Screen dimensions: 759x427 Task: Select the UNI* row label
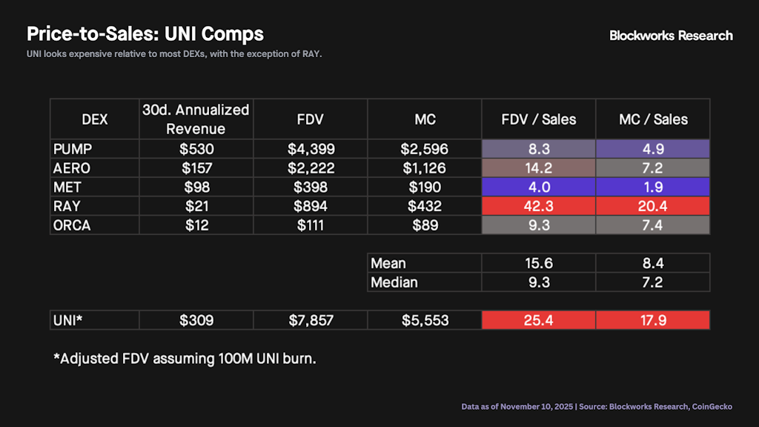pyautogui.click(x=68, y=320)
